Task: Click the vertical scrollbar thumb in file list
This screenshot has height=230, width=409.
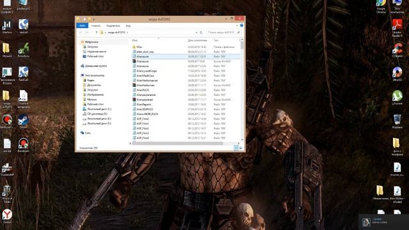Action: click(x=242, y=45)
